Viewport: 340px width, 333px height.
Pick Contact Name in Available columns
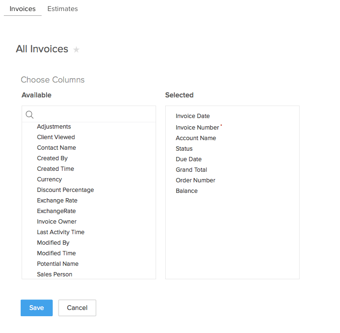point(56,148)
